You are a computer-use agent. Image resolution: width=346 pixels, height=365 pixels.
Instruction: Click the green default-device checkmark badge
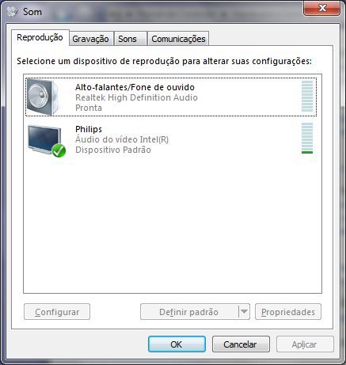pyautogui.click(x=59, y=150)
